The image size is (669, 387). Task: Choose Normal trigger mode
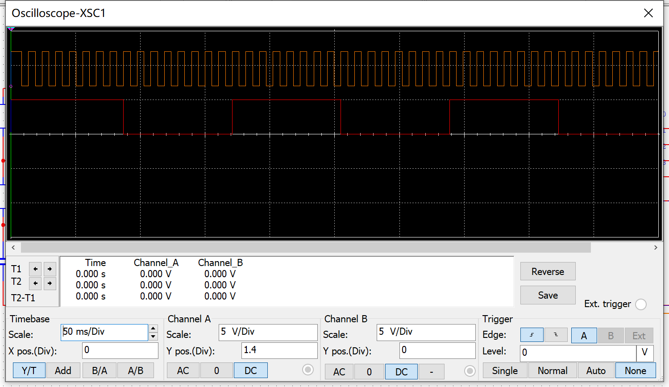point(553,370)
